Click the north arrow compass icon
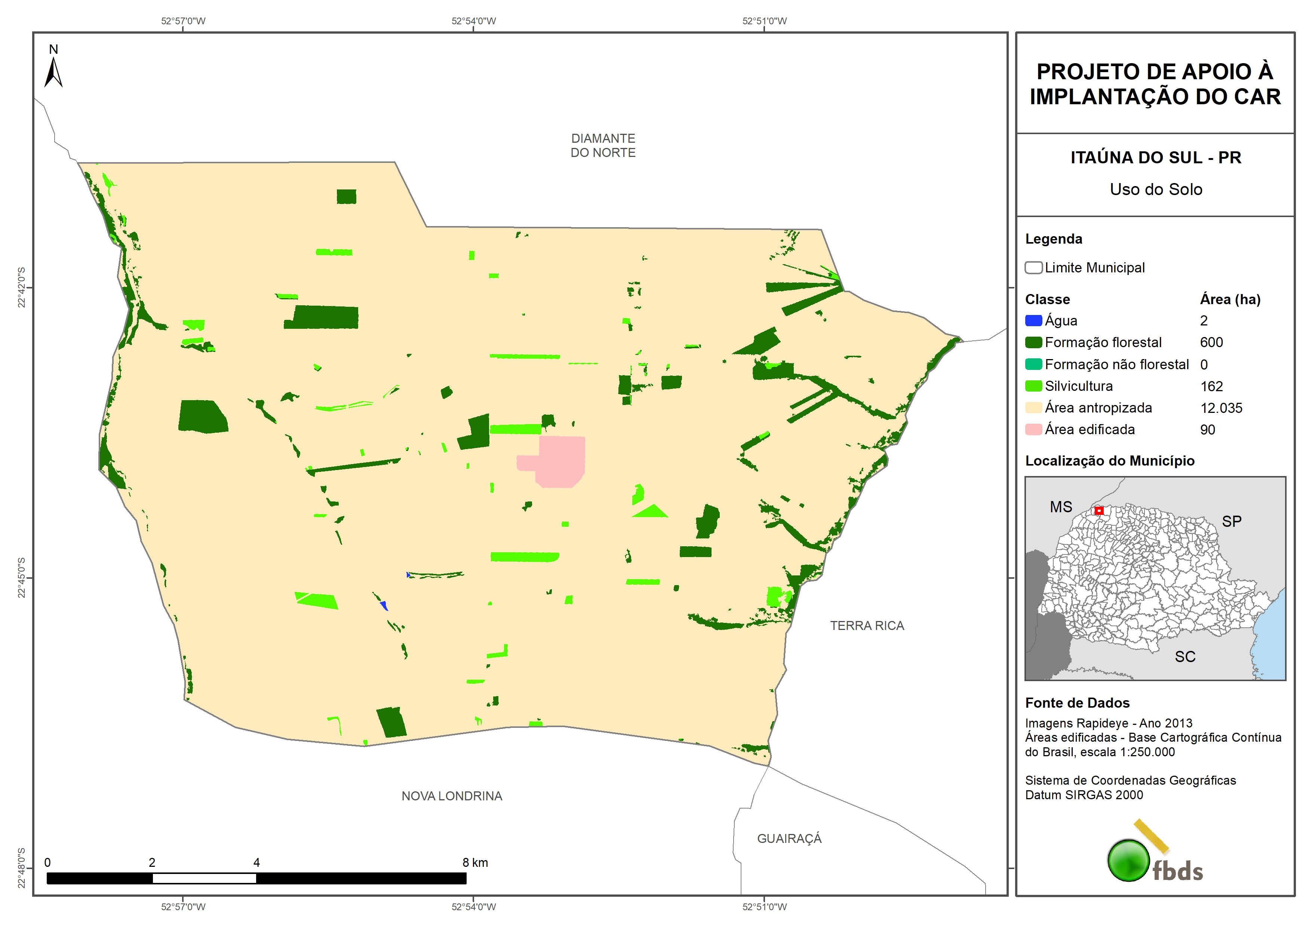Screen dimensions: 1312x927 click(53, 71)
